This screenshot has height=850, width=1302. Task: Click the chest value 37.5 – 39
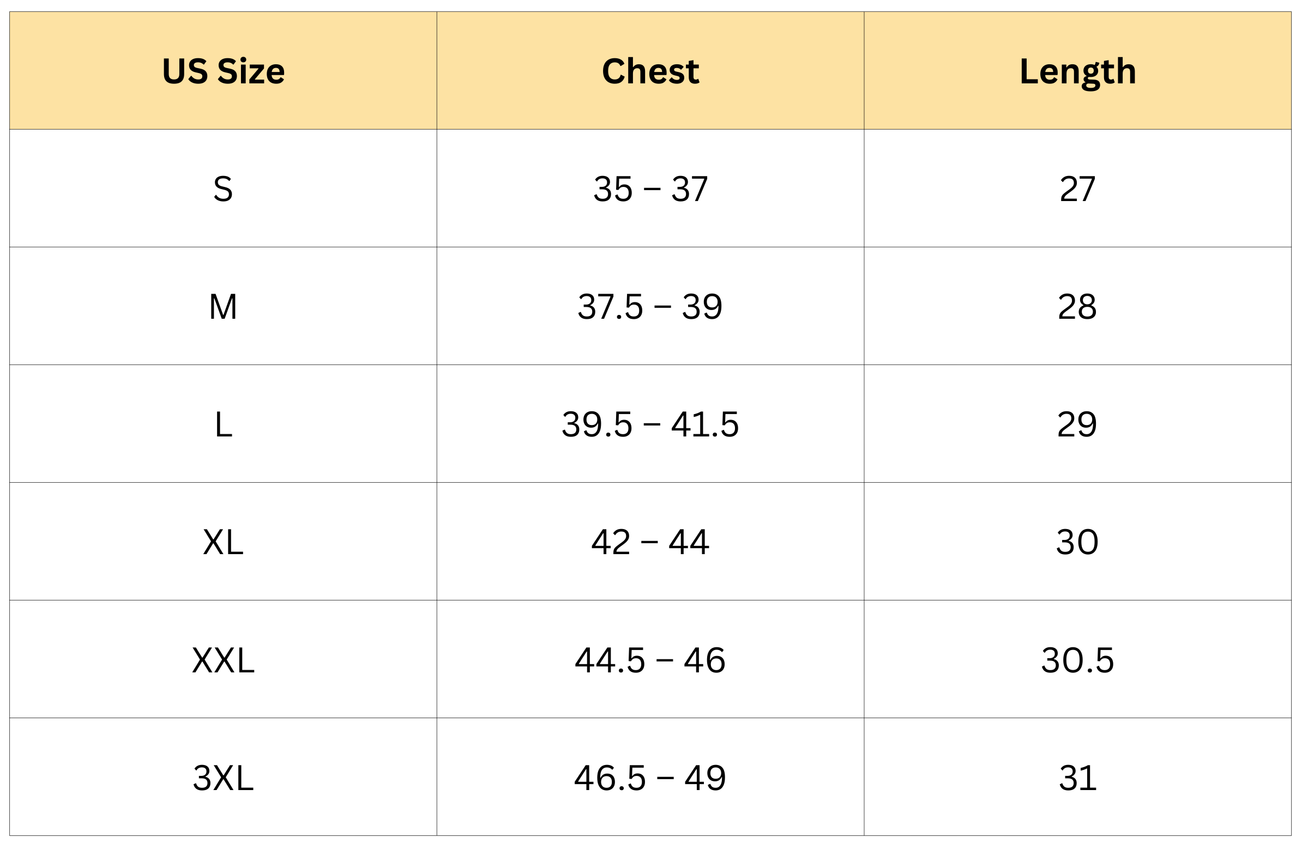(x=650, y=307)
